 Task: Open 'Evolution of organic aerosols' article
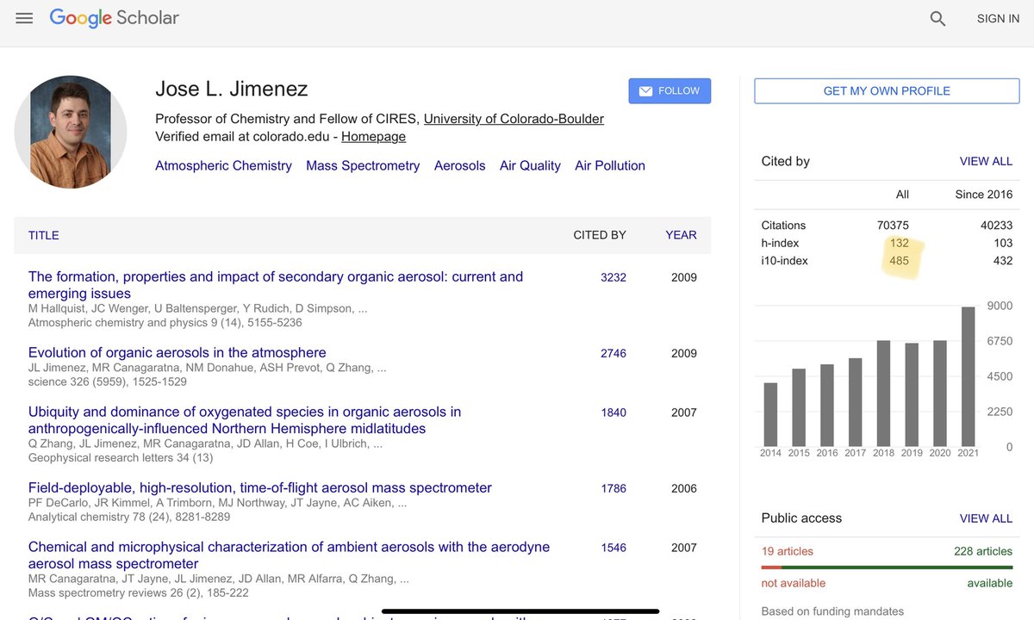click(x=177, y=352)
